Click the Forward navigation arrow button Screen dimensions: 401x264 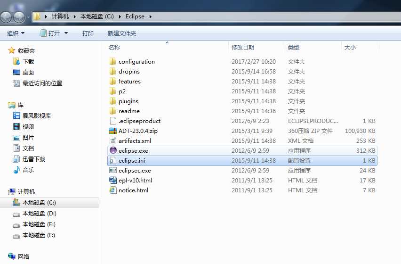point(19,17)
